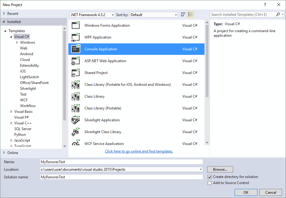
Task: Click the template list scrollbar up arrow
Action: (x=207, y=22)
